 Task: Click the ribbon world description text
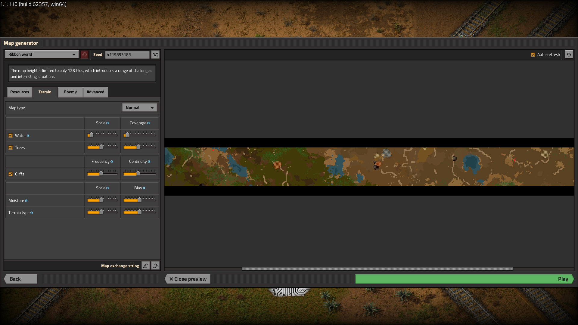point(81,74)
